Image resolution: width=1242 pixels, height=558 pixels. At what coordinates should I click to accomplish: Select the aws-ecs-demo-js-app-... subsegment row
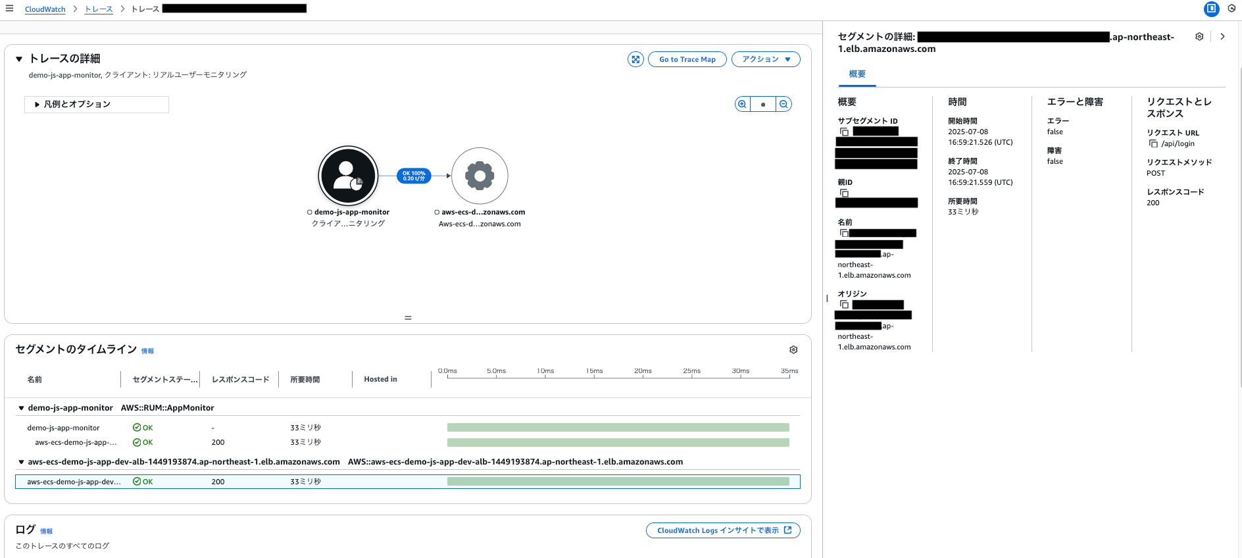click(x=408, y=442)
